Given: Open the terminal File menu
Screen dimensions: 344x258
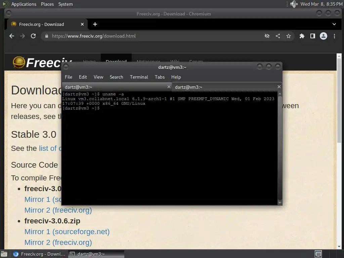Looking at the screenshot, I should [x=69, y=77].
